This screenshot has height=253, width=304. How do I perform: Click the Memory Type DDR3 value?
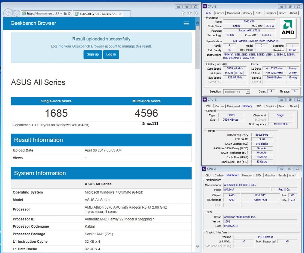(x=231, y=115)
